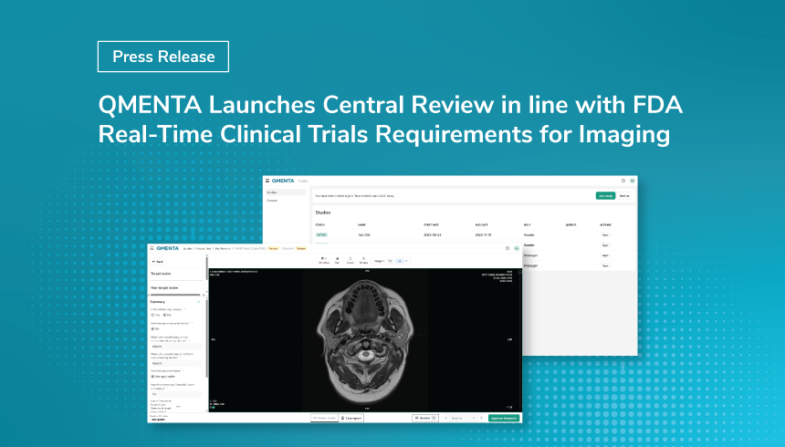This screenshot has width=785, height=447.
Task: Click the STATUS column header in Studies table
Action: [320, 224]
